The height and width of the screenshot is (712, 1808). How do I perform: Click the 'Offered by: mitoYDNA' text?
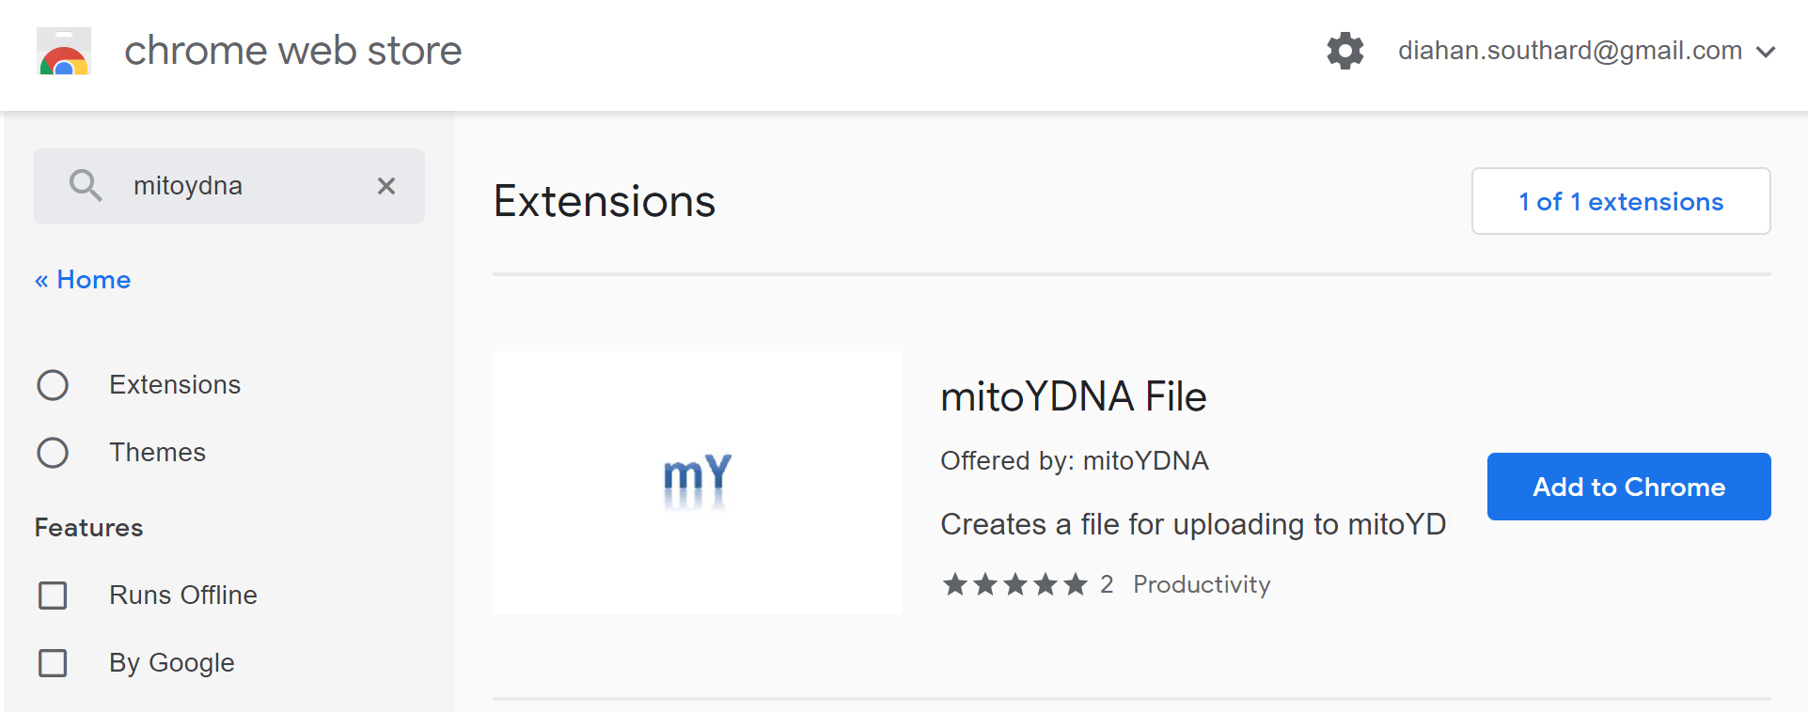pyautogui.click(x=1075, y=460)
